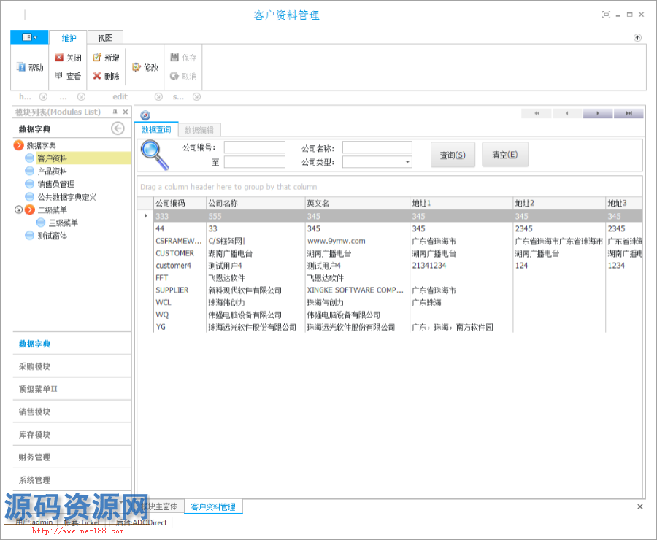
Task: Switch to the 数据查询 tab
Action: 156,129
